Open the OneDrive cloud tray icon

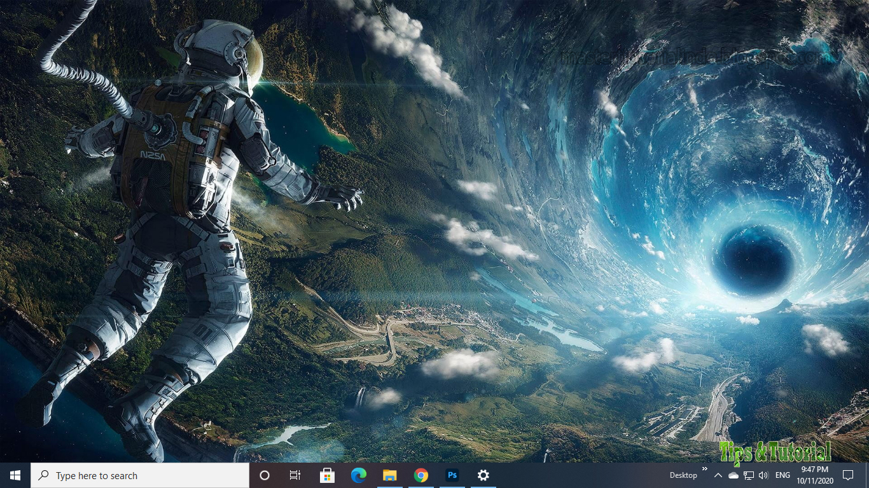point(733,475)
